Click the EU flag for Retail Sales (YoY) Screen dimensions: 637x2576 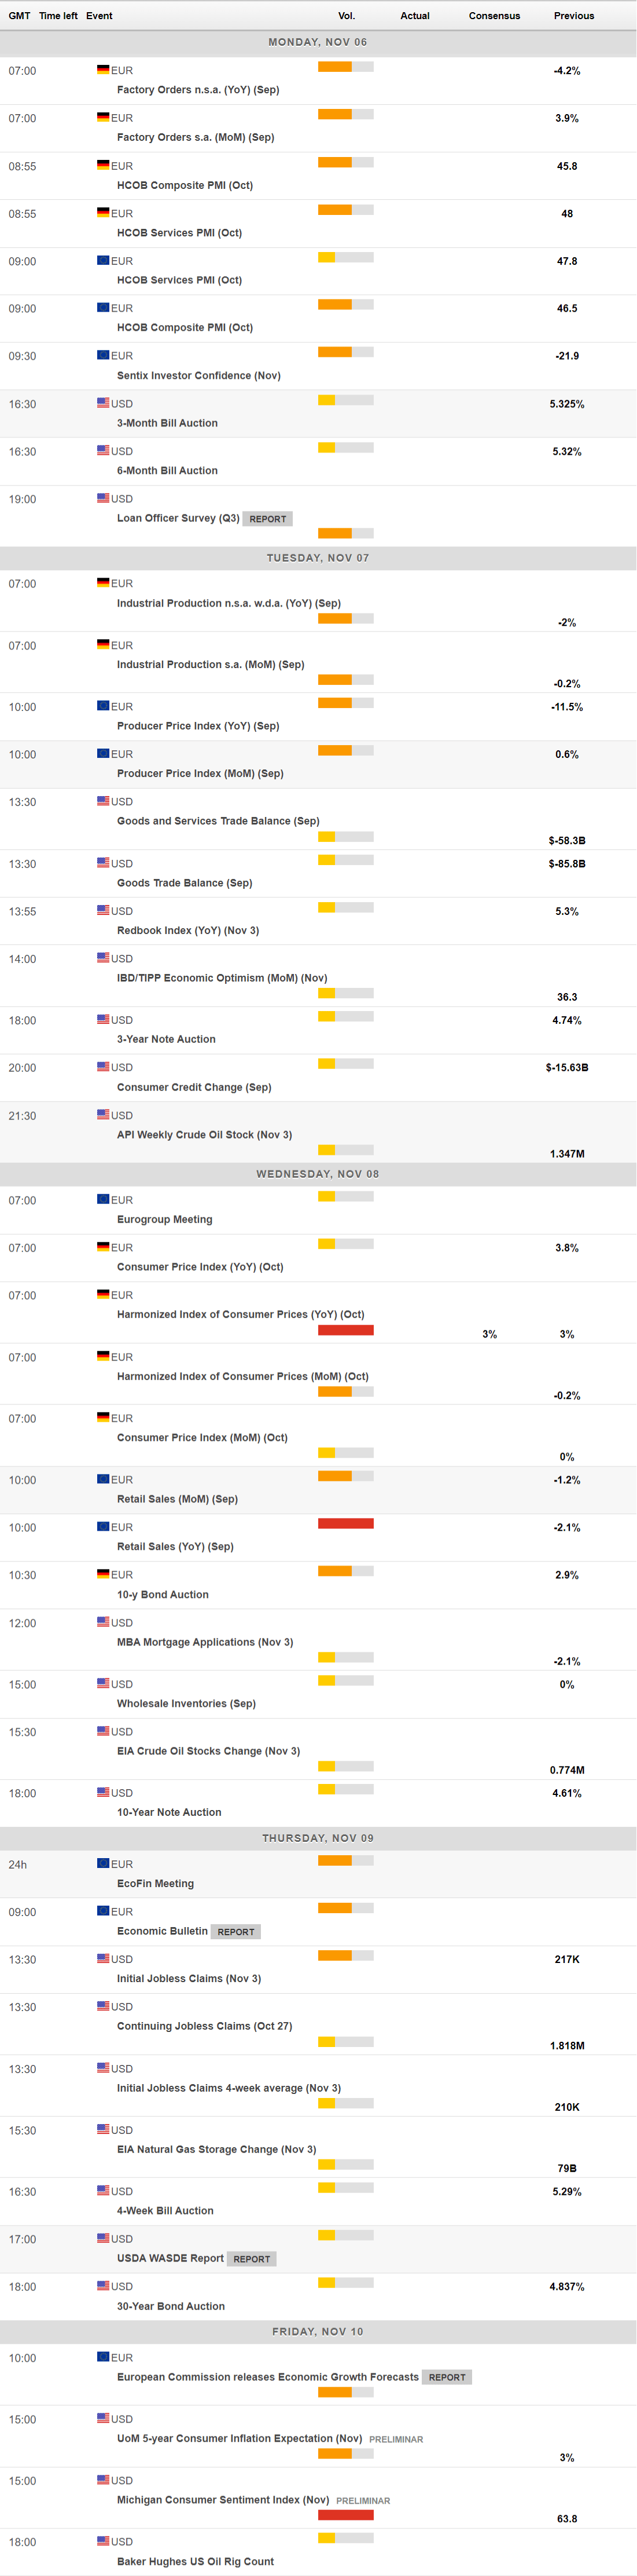103,1526
